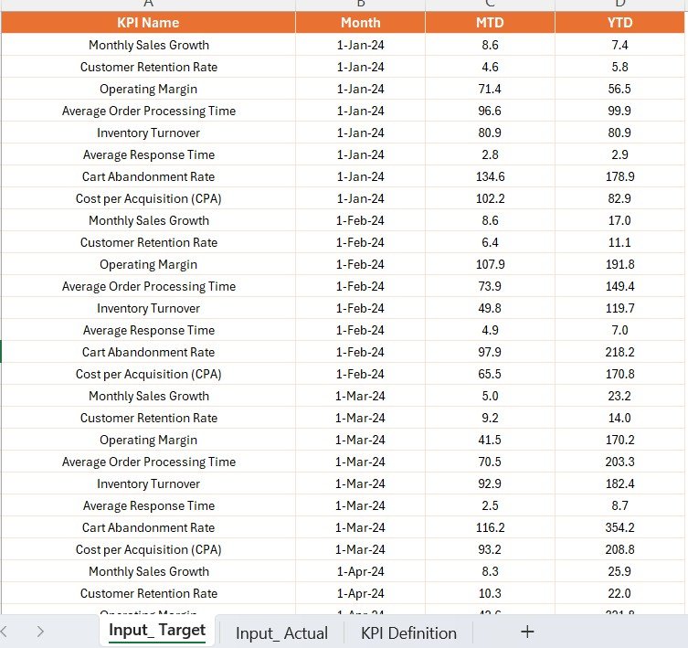
Task: Click column B header letter
Action: 360,5
